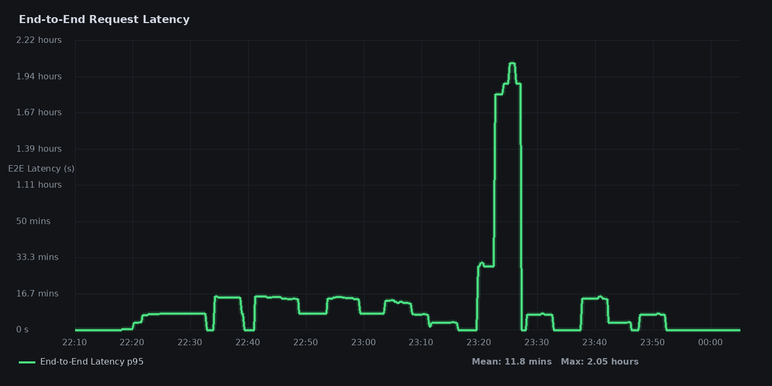Screen dimensions: 772x386
Task: Click the 1.11 hours y-axis label
Action: click(39, 185)
